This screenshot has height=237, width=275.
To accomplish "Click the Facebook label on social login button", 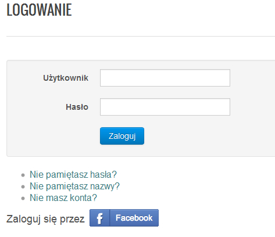I will 134,218.
